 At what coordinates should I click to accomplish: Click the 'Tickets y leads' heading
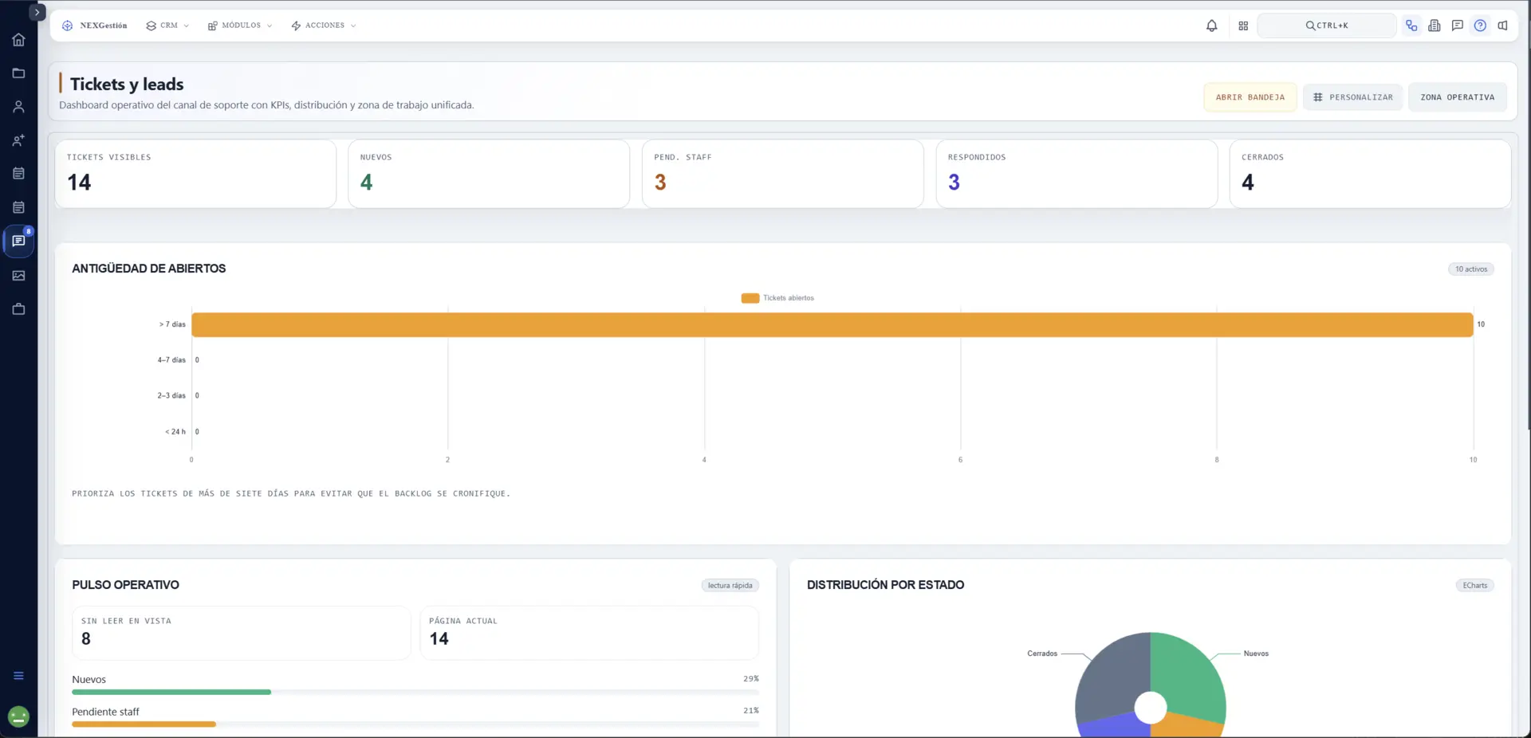coord(127,84)
